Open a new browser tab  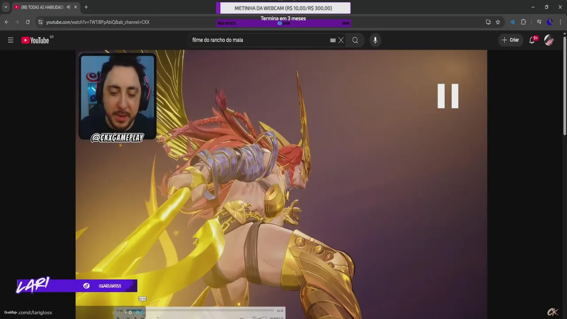point(86,7)
